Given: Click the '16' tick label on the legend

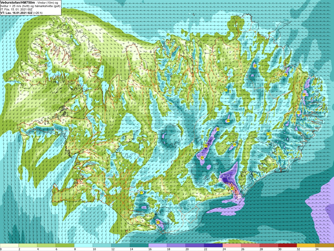Looking at the screenshot, I should click(150, 249).
